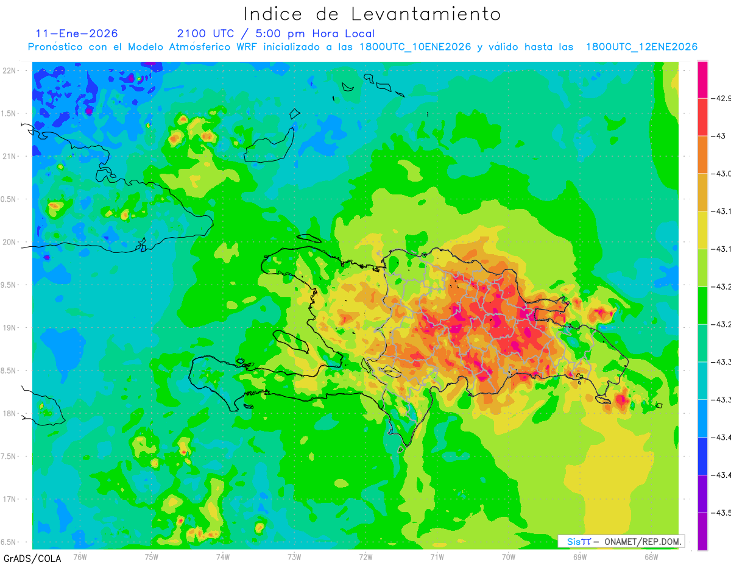Screen dimensions: 731x565
Task: Click the '70W' longitude label
Action: [x=509, y=556]
